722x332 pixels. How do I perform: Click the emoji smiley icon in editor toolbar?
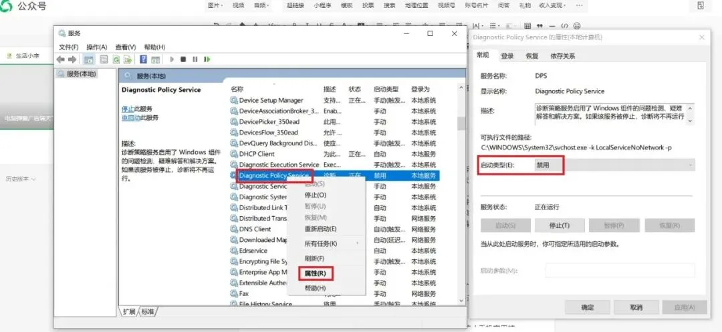tap(577, 26)
